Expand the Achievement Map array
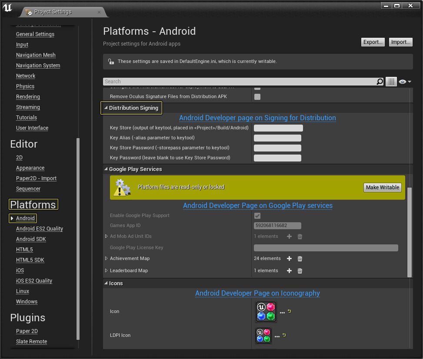Viewport: 423px width, 359px height. point(107,259)
